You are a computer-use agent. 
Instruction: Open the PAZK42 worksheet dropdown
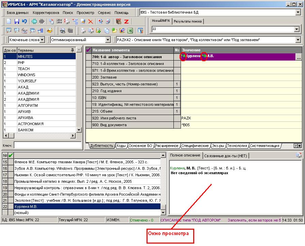(x=298, y=40)
